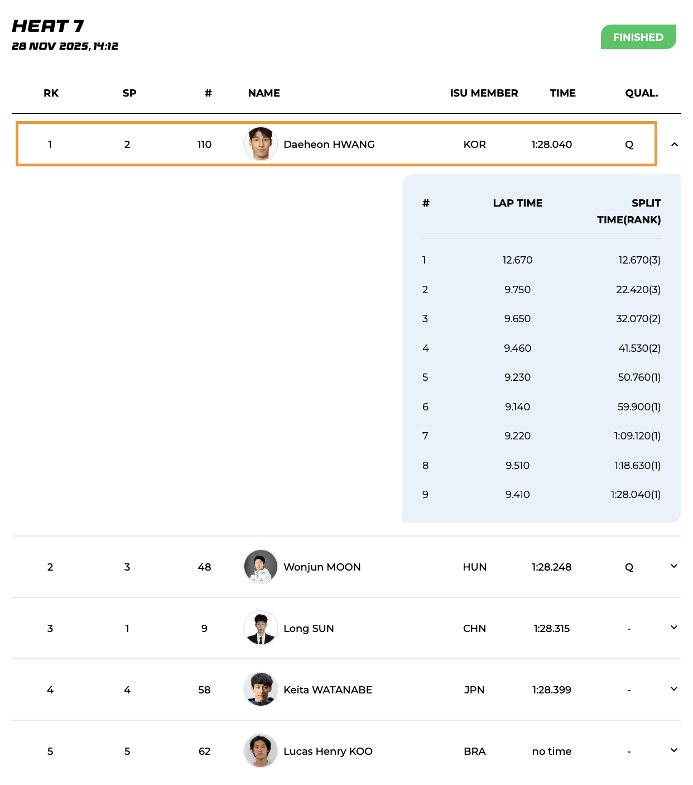Expand Wonjun MOON's lap times chevron
This screenshot has height=785, width=693.
674,566
